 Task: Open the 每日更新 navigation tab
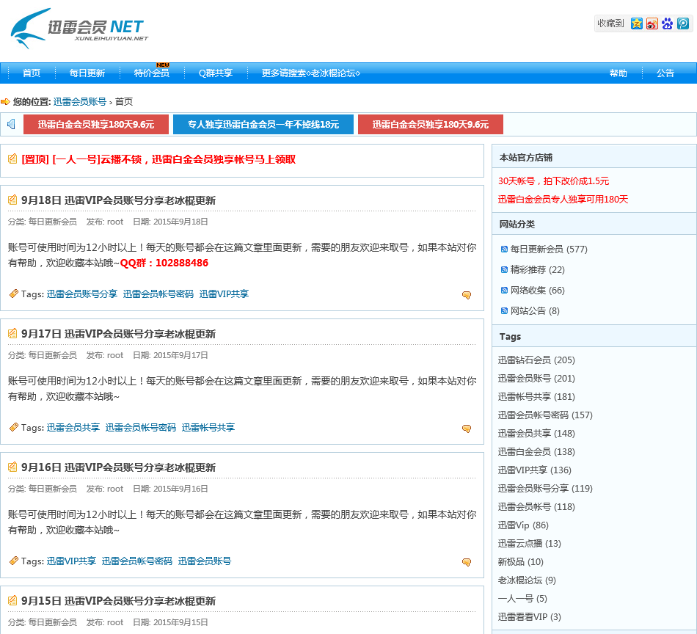point(87,73)
